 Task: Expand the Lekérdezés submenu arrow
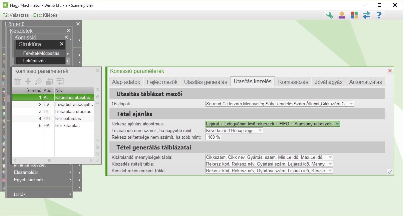tap(68, 61)
